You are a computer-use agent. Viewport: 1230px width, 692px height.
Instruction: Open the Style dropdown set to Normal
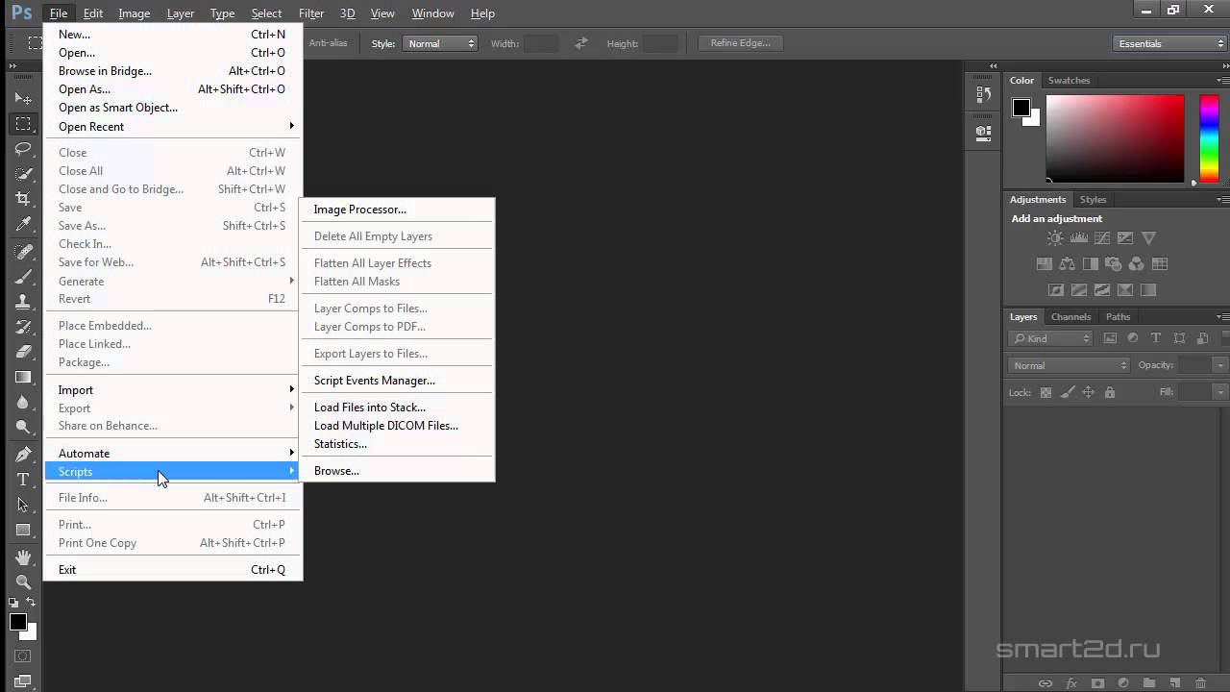coord(440,43)
